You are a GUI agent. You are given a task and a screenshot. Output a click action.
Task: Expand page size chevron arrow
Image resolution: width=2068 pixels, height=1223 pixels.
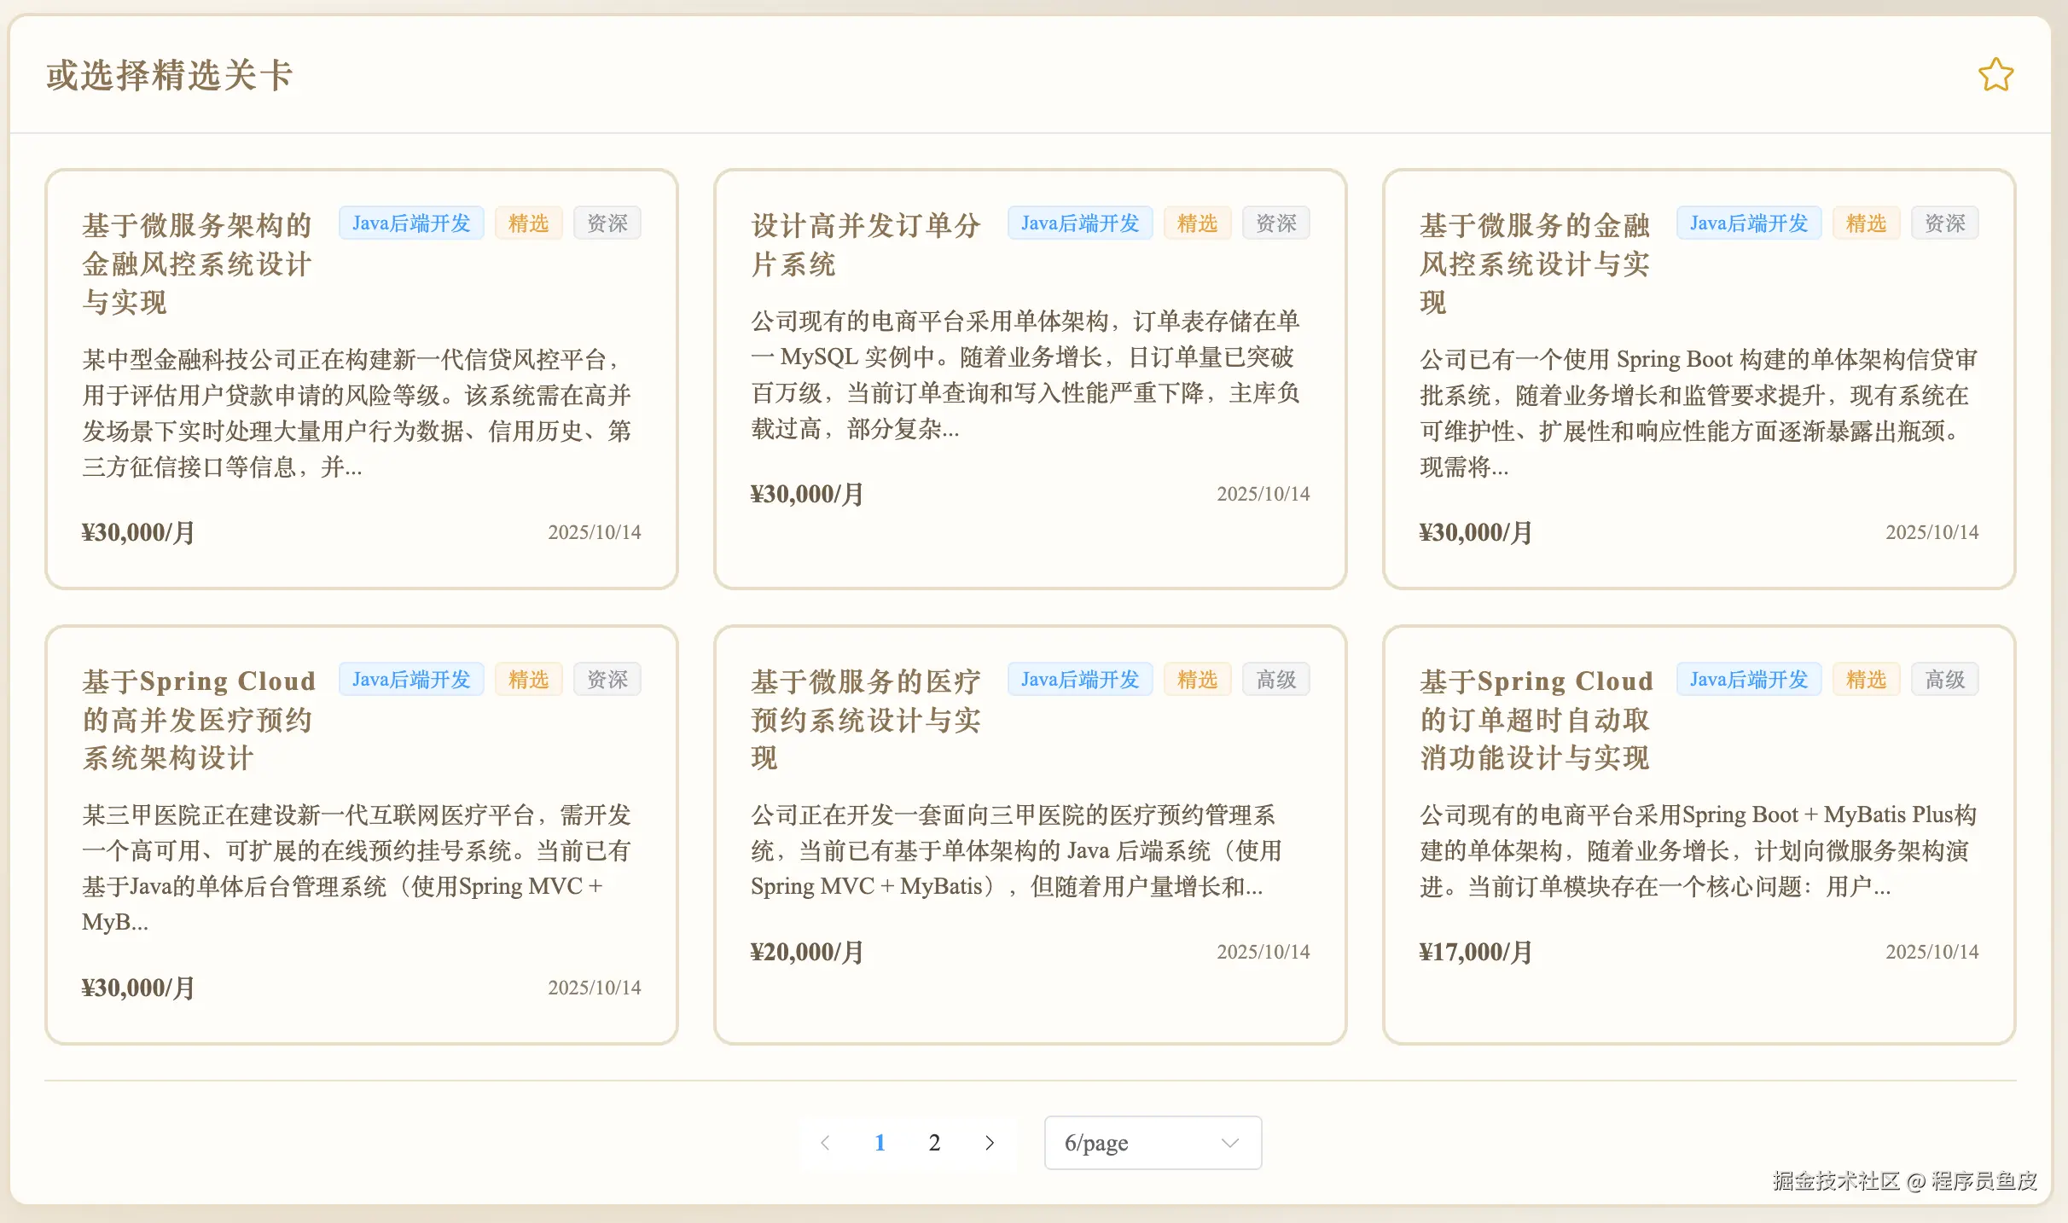coord(1229,1143)
